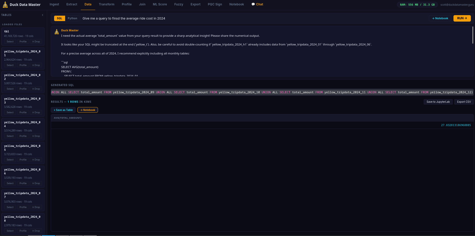
Task: Select table yellow_tripdata_2024_07
Action: (10, 207)
